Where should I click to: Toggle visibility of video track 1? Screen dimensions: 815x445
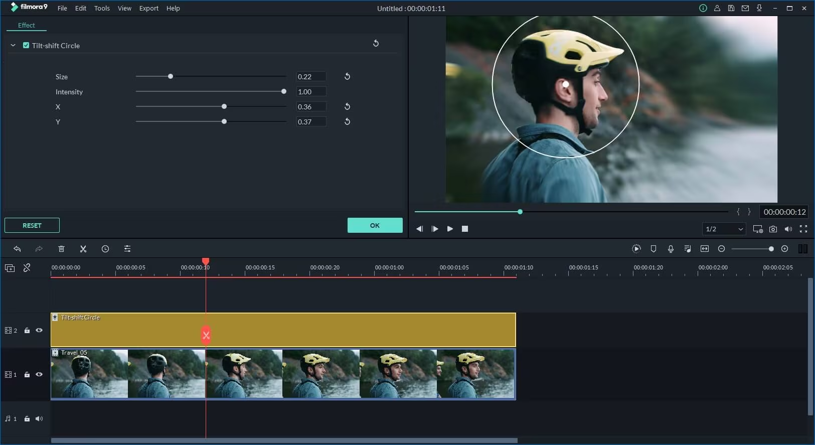click(x=39, y=375)
